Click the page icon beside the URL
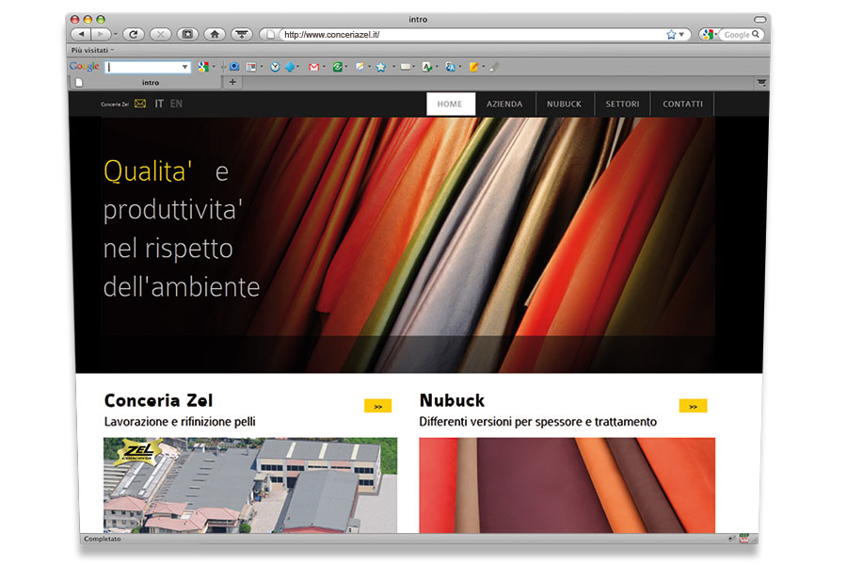Viewport: 847px width, 565px height. 271,35
